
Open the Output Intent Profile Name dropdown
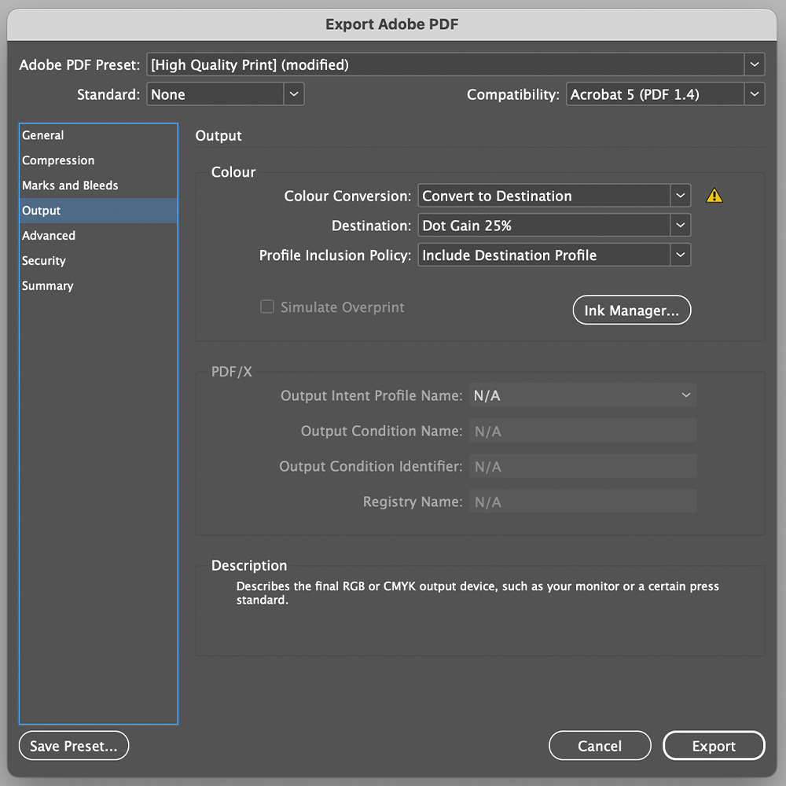582,395
